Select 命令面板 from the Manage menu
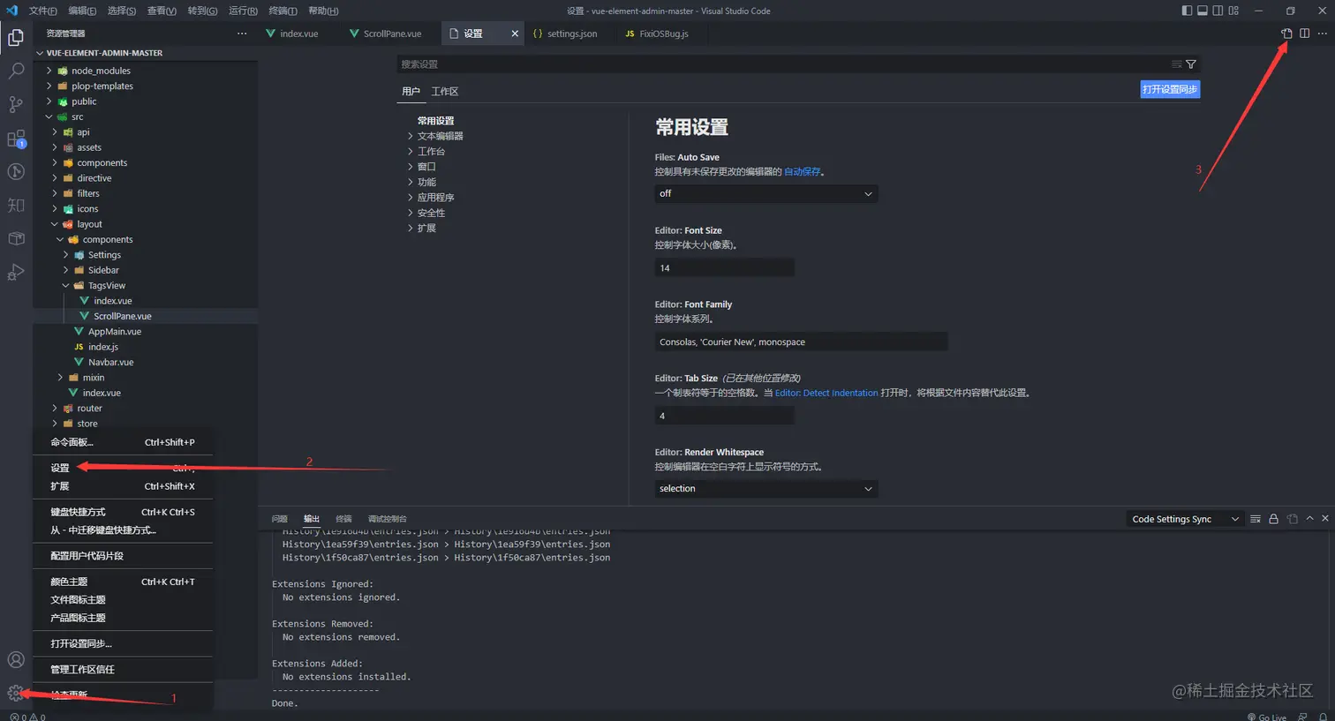The image size is (1335, 721). [123, 442]
